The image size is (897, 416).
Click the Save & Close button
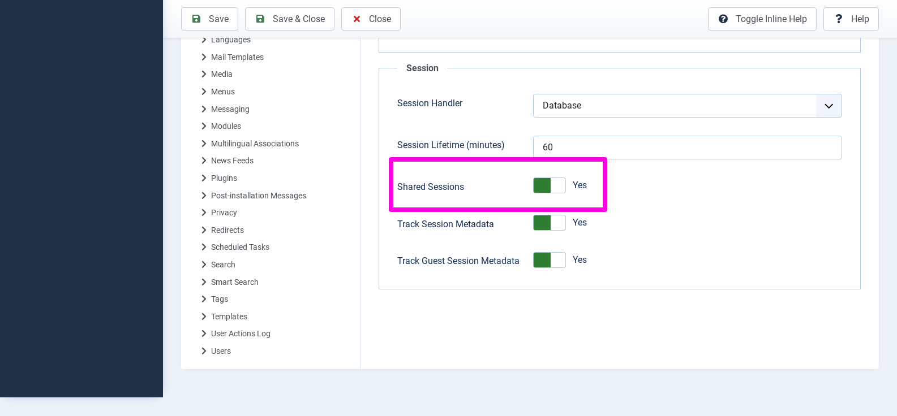(x=290, y=19)
